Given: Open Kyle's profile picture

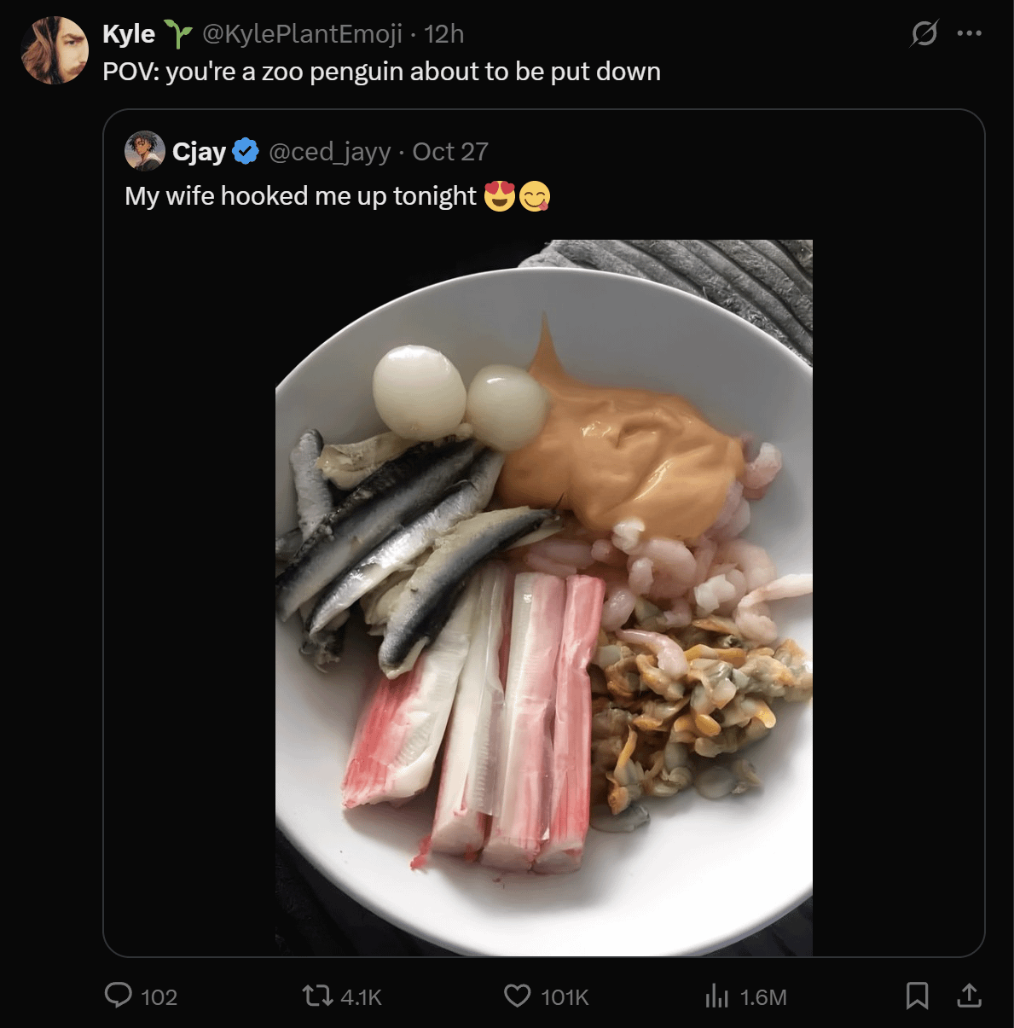Looking at the screenshot, I should tap(55, 50).
